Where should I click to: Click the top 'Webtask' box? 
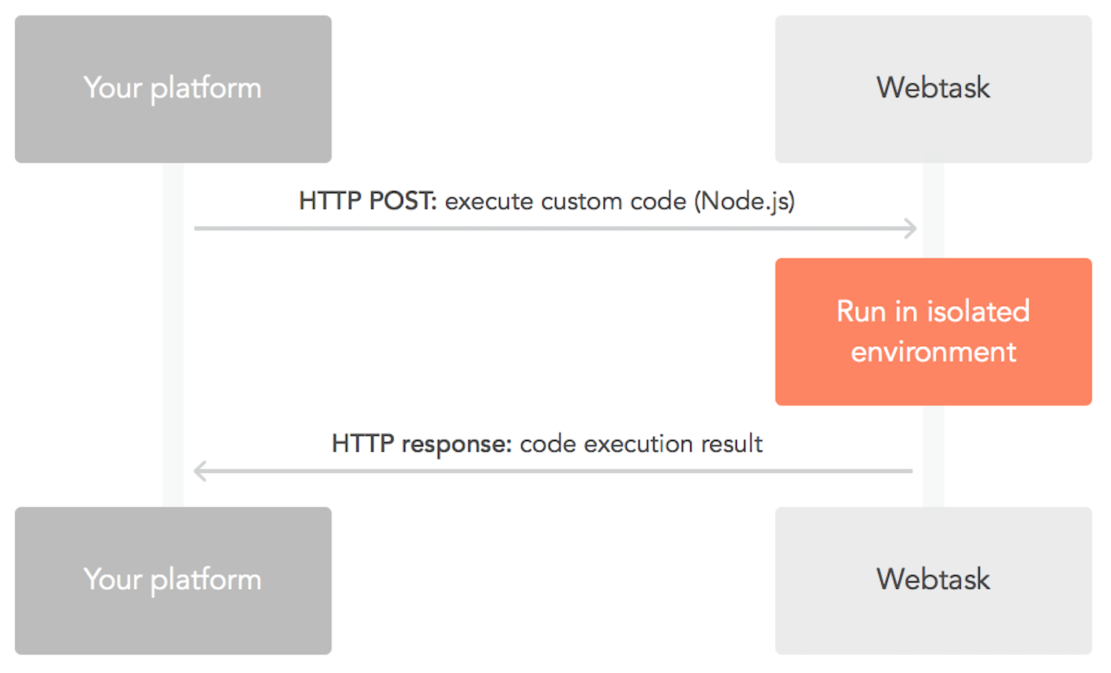[x=933, y=89]
